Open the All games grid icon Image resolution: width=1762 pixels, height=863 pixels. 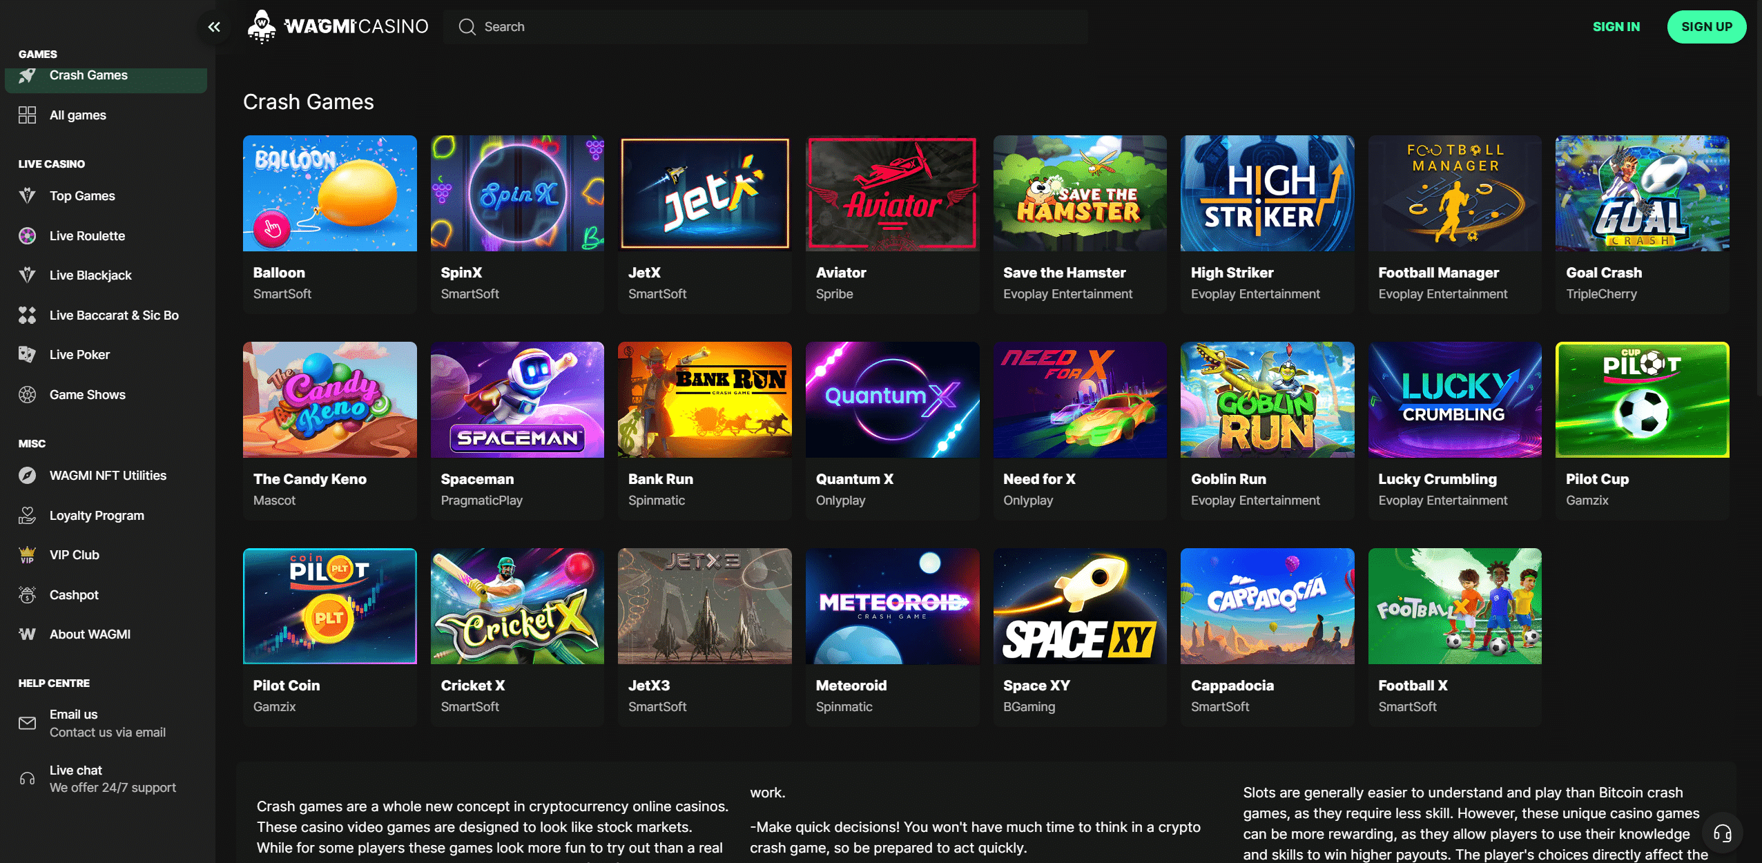click(x=27, y=115)
